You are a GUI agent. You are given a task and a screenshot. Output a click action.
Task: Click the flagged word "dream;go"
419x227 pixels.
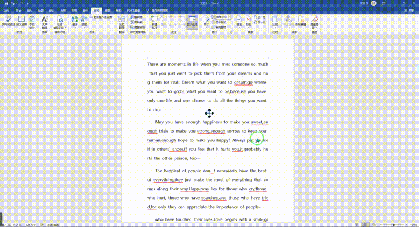click(243, 82)
